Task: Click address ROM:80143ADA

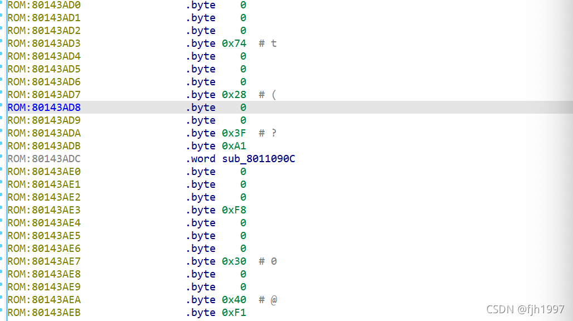Action: coord(44,133)
